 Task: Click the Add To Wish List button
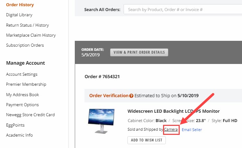point(147,140)
